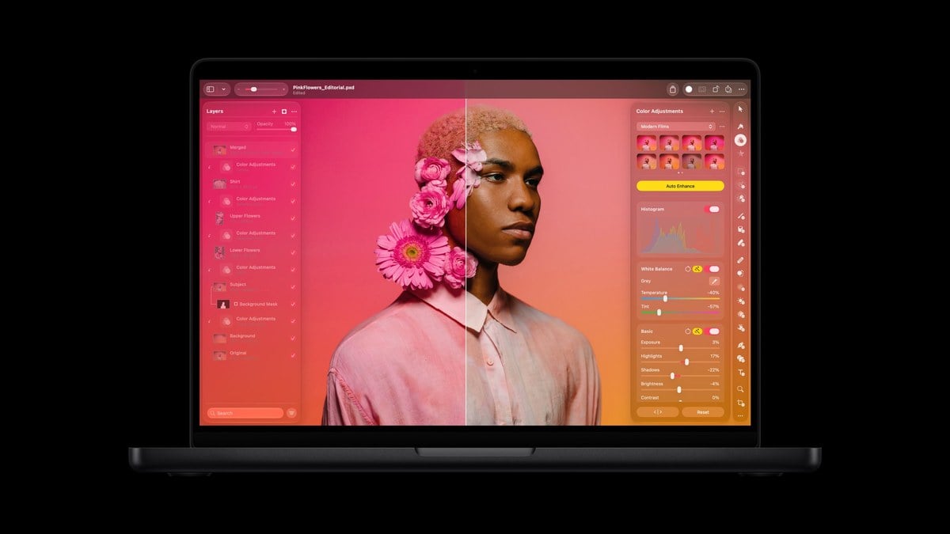Select the Style tool below the arrow
This screenshot has height=534, width=950.
[x=740, y=126]
